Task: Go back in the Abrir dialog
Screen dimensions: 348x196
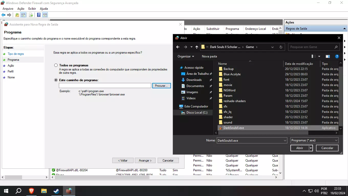Action: 178,47
